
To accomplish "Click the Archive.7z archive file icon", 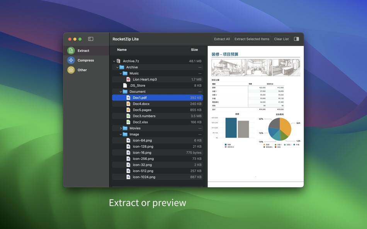I will (x=119, y=61).
